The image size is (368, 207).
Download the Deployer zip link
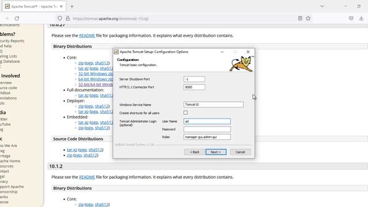coord(81,106)
